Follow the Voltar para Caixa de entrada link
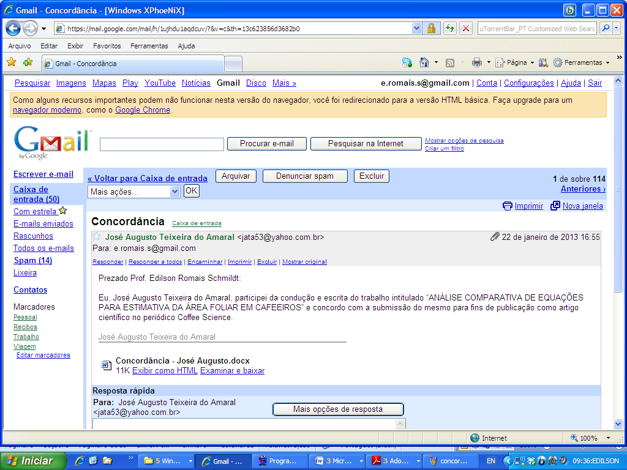The image size is (627, 470). [x=148, y=179]
